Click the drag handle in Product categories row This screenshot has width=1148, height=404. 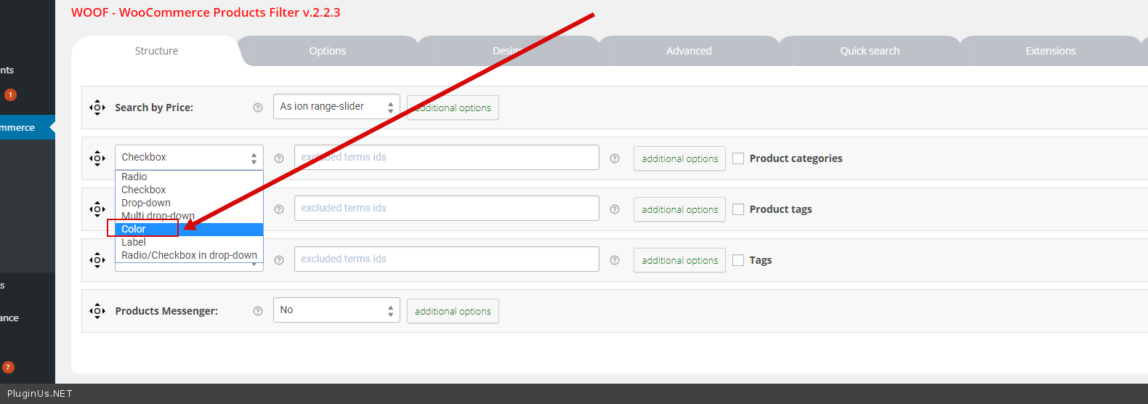click(x=97, y=158)
